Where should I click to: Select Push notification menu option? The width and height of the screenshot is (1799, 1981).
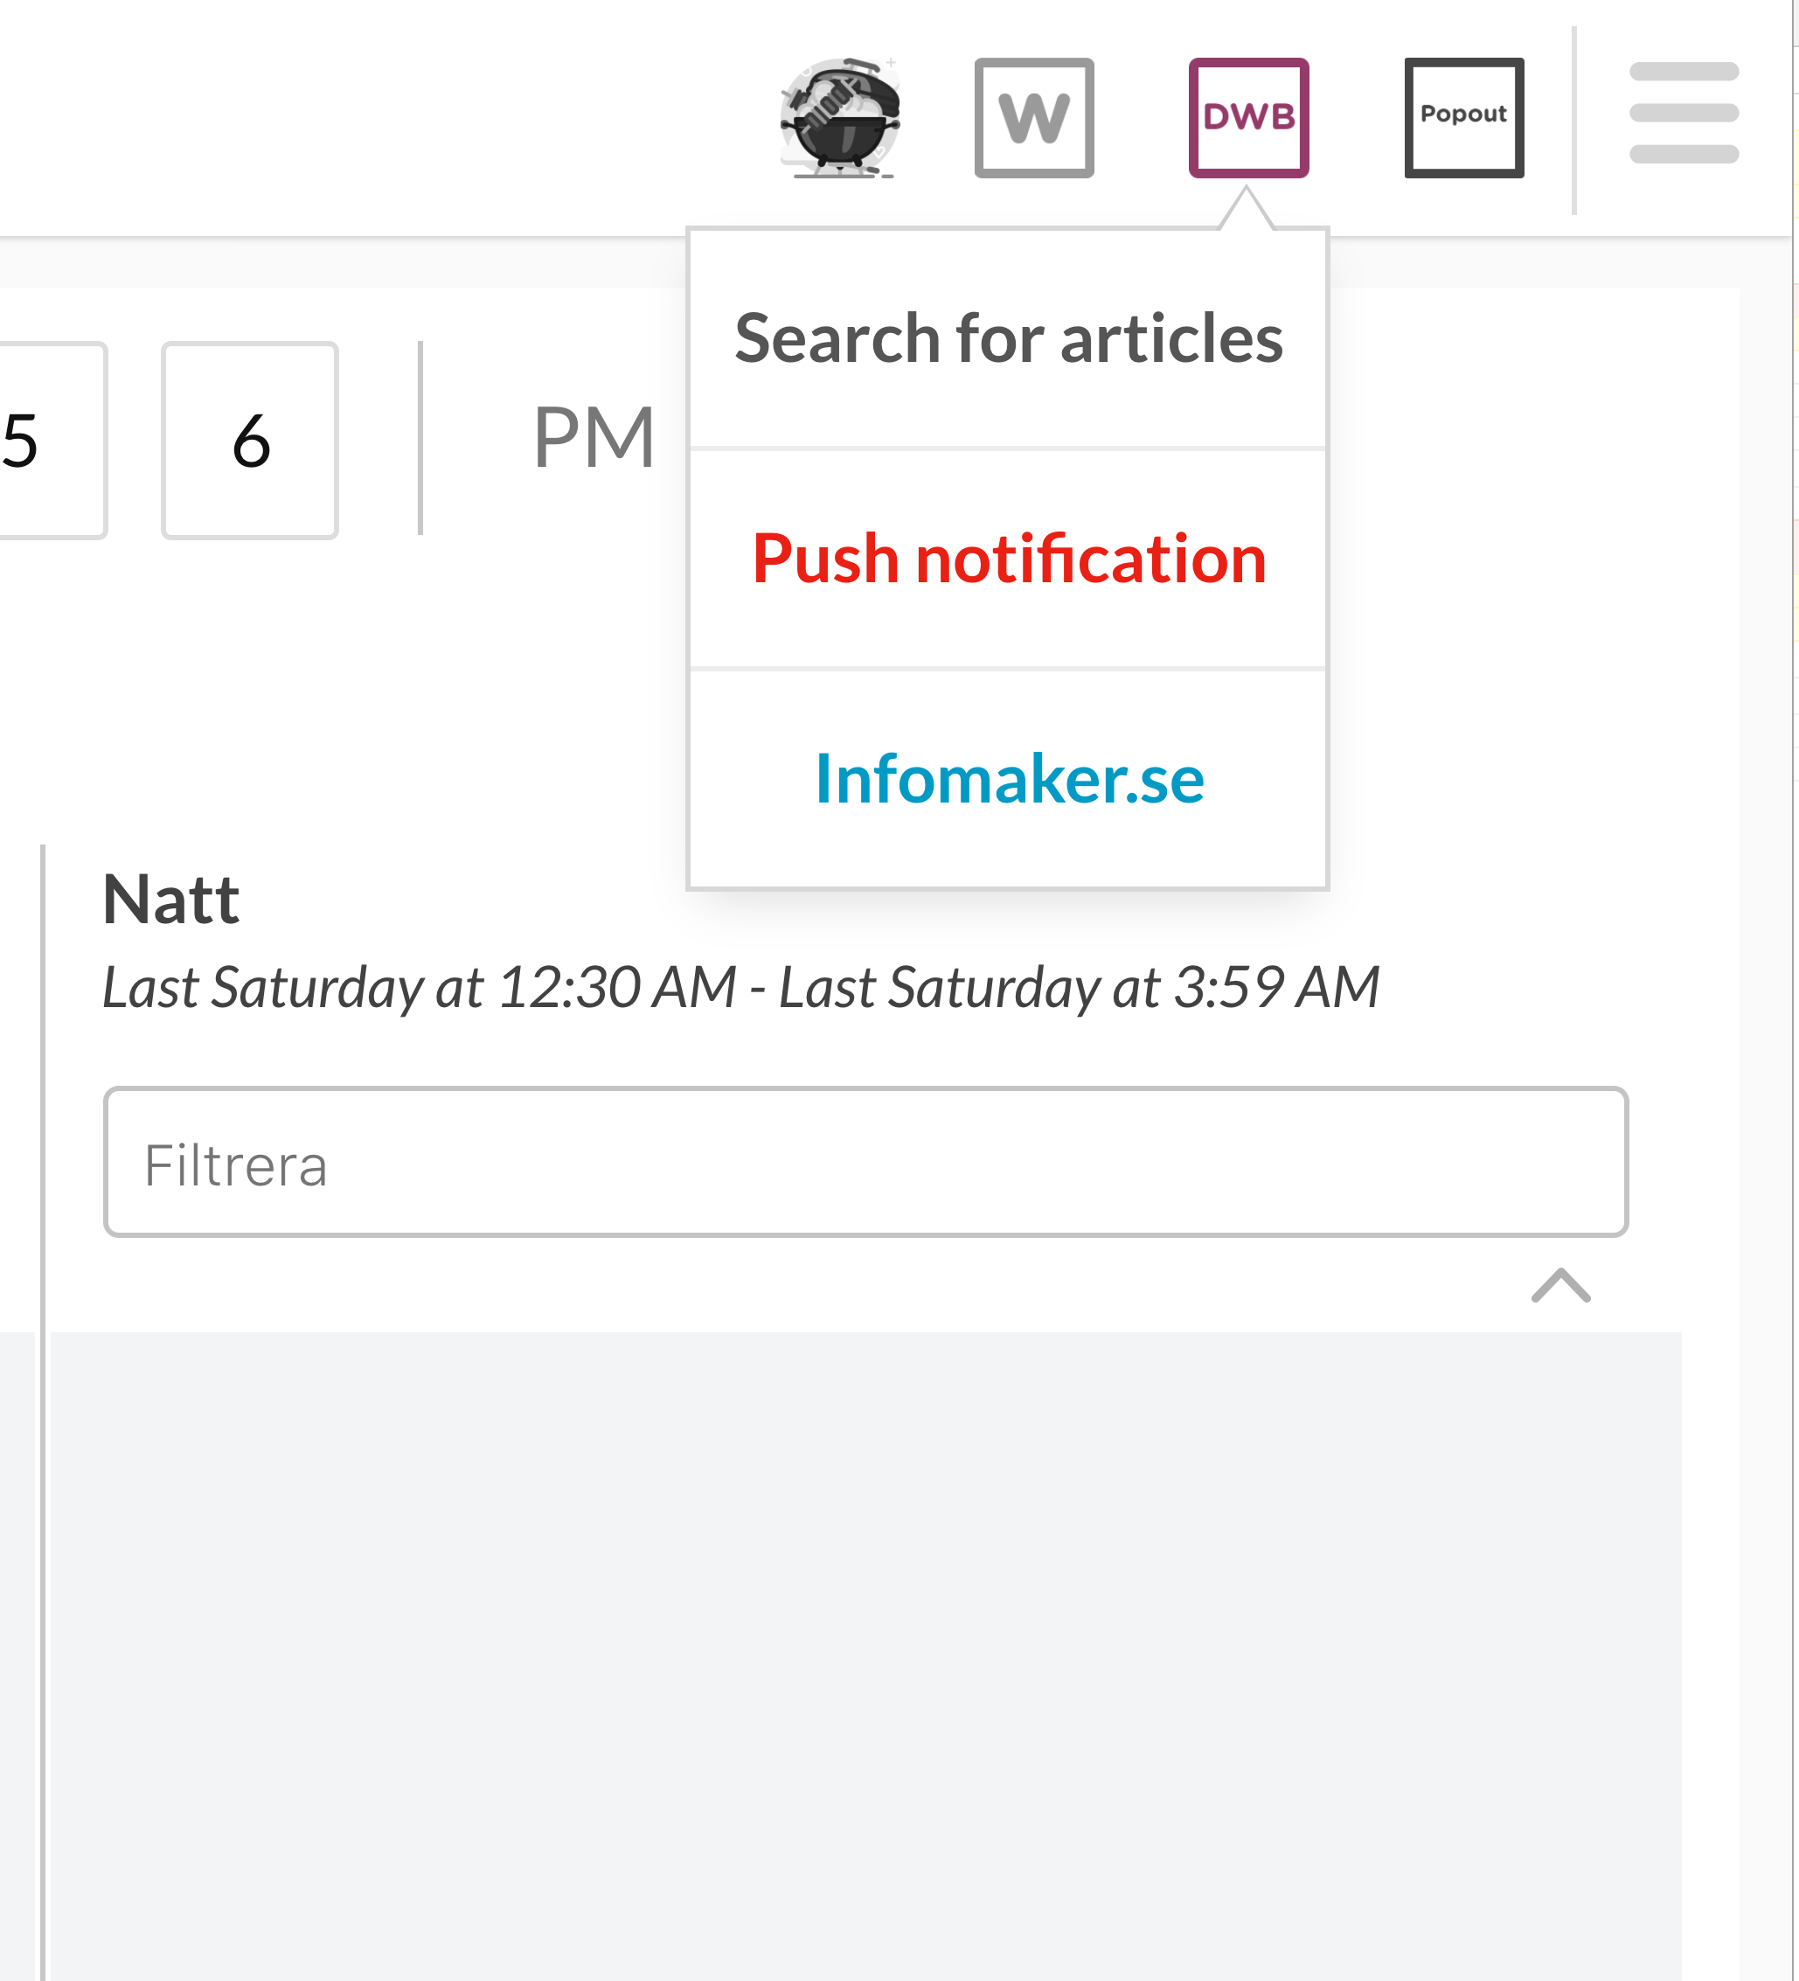(1009, 556)
